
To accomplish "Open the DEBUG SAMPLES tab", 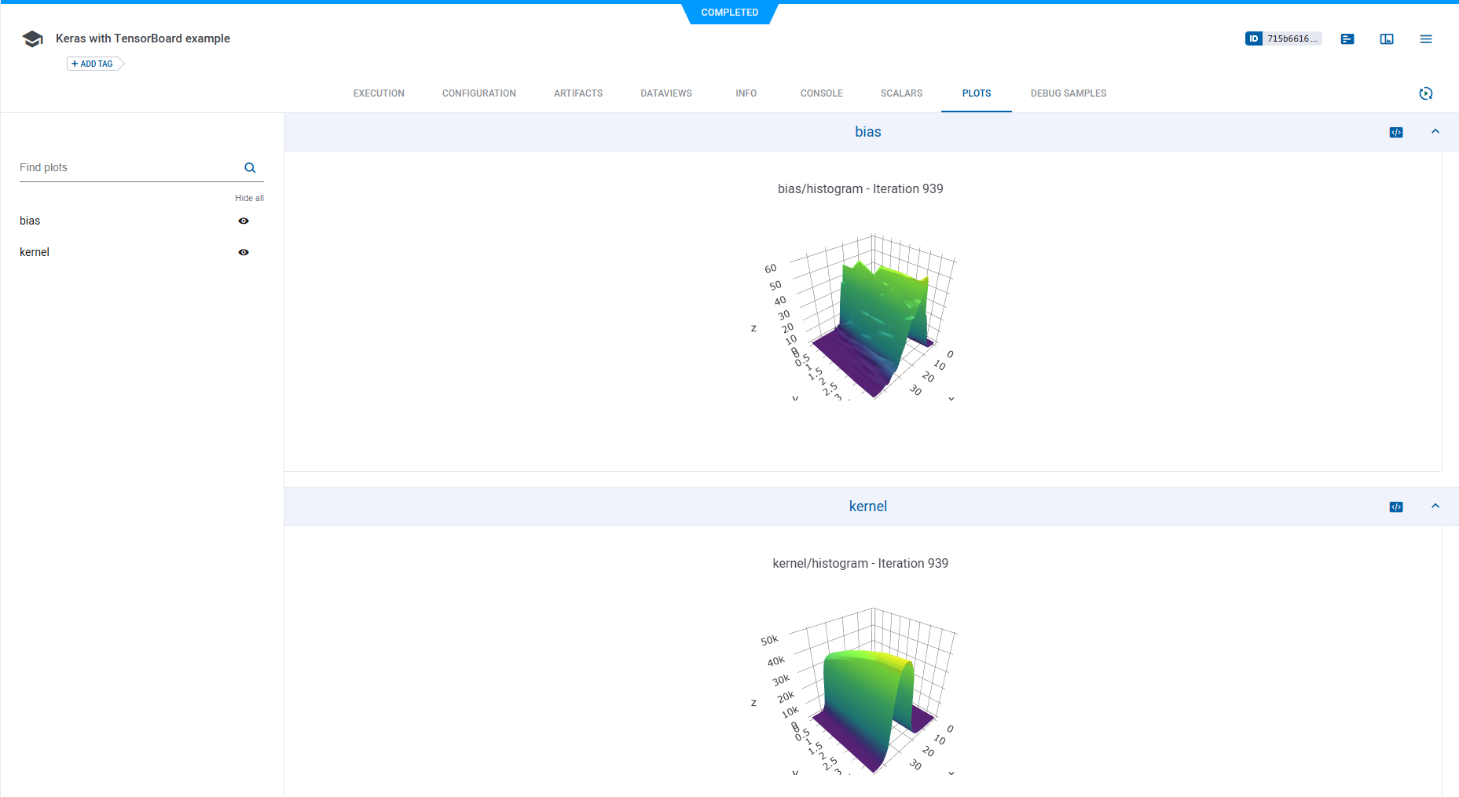I will pyautogui.click(x=1068, y=93).
